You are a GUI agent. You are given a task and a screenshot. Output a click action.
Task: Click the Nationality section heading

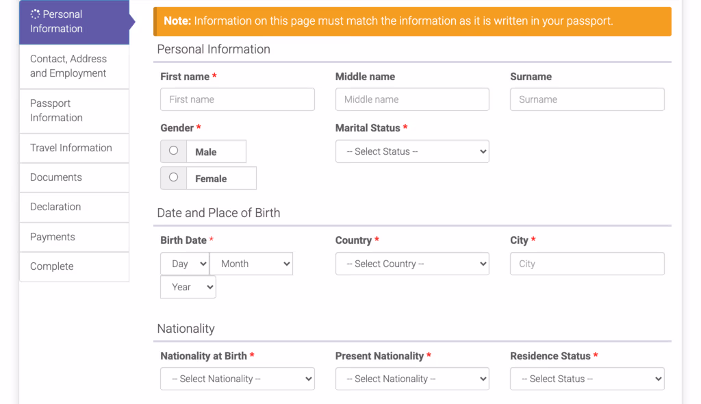[x=186, y=329]
